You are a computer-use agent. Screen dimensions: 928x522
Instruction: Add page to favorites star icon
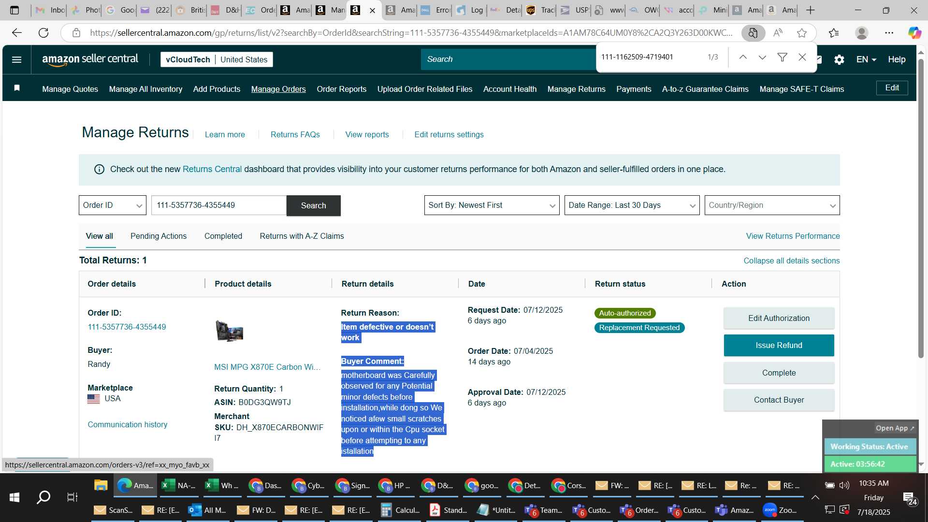[x=802, y=32]
